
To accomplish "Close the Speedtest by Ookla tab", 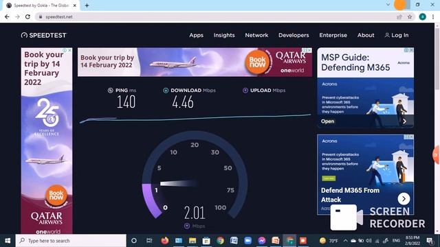I will click(x=75, y=5).
